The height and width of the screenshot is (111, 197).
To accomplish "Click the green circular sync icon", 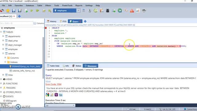I will 120,10.
